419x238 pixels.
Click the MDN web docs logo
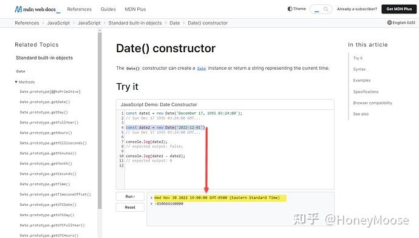(x=38, y=9)
